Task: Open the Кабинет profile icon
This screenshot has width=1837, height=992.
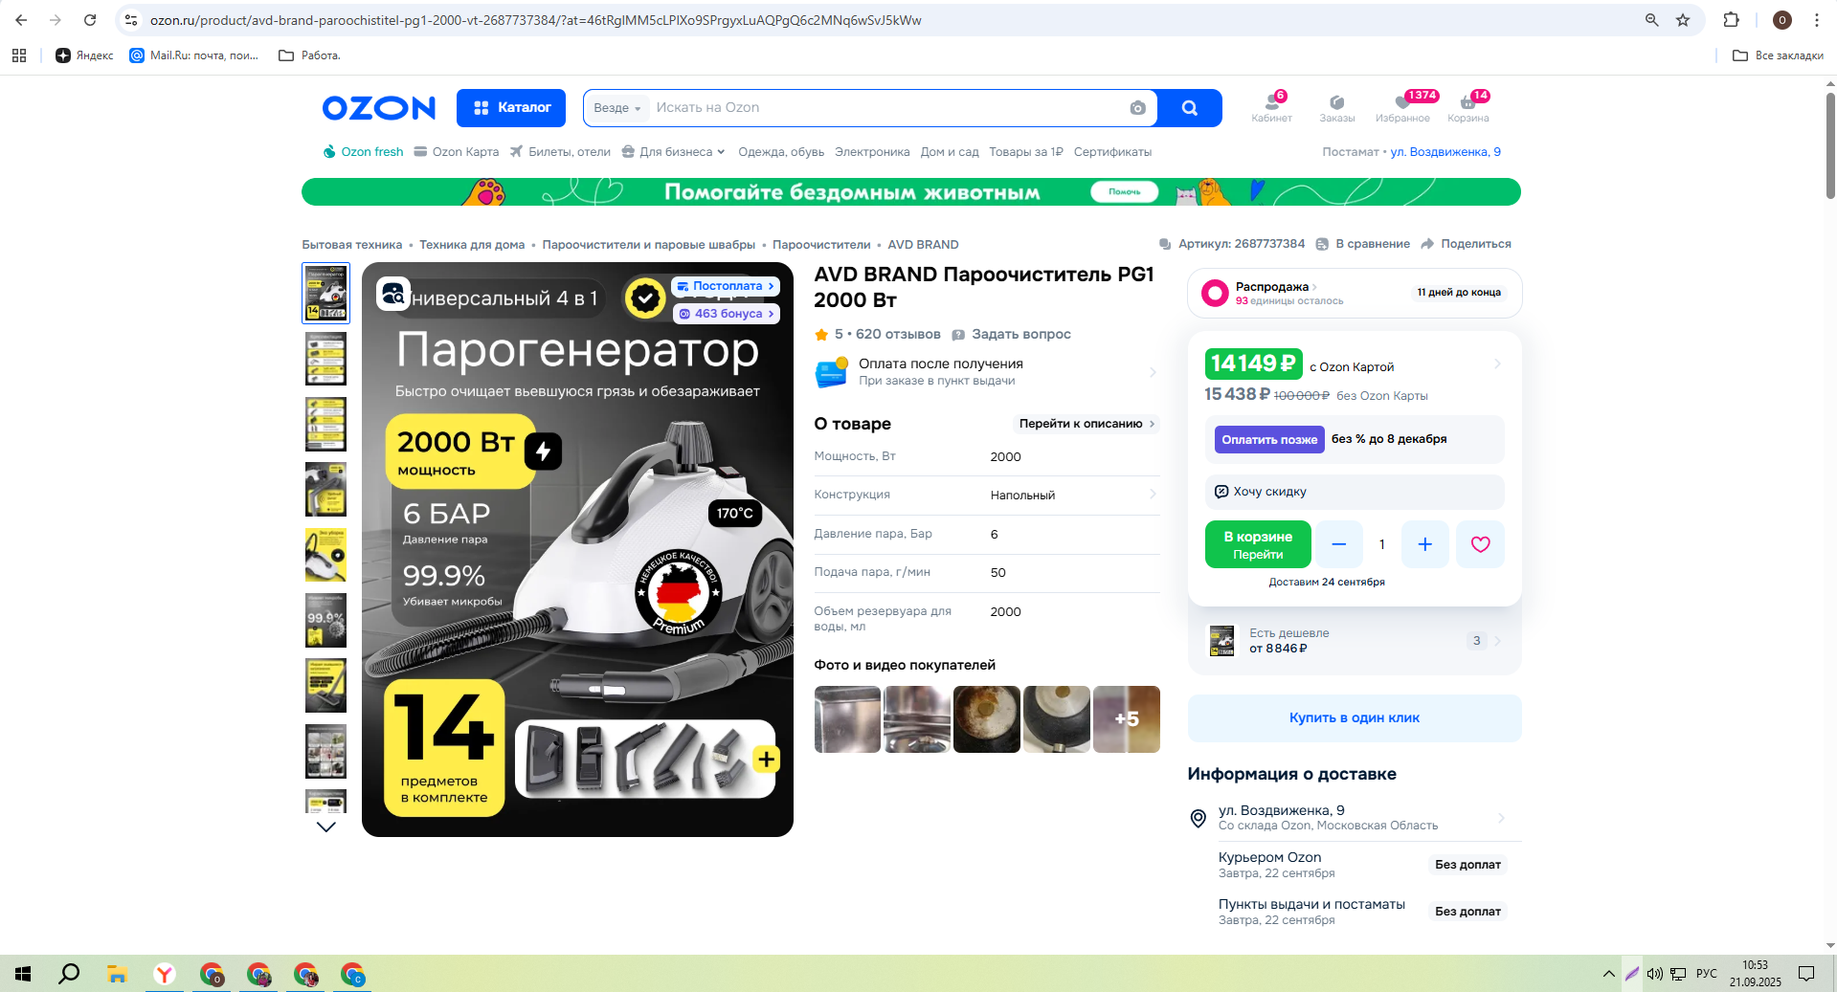Action: [1272, 107]
